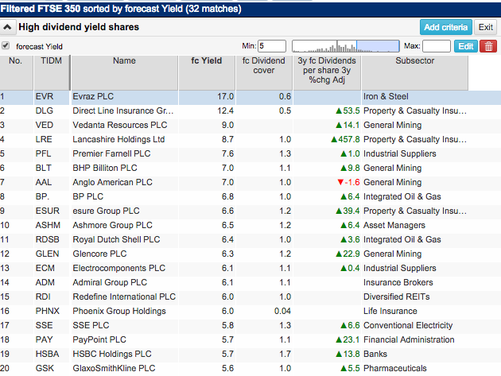
Task: Select Phoenix Group Holdings
Action: click(x=119, y=311)
